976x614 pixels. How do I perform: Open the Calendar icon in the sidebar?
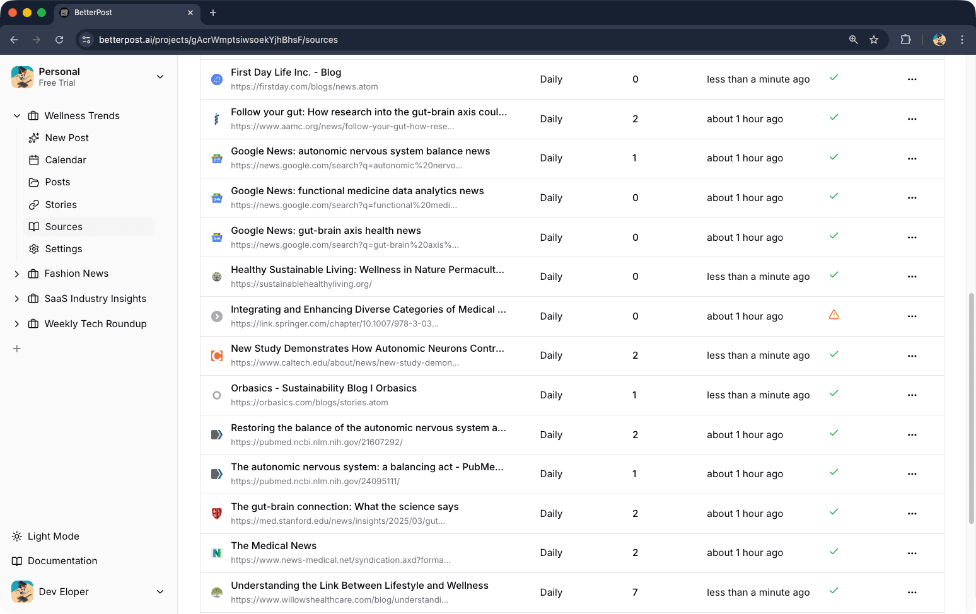coord(33,159)
